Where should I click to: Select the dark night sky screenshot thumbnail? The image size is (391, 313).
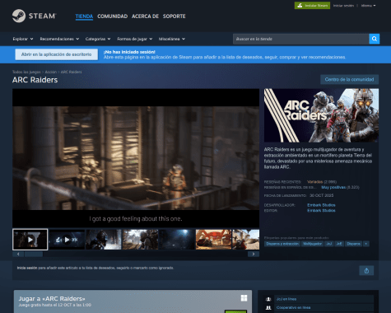tap(177, 240)
